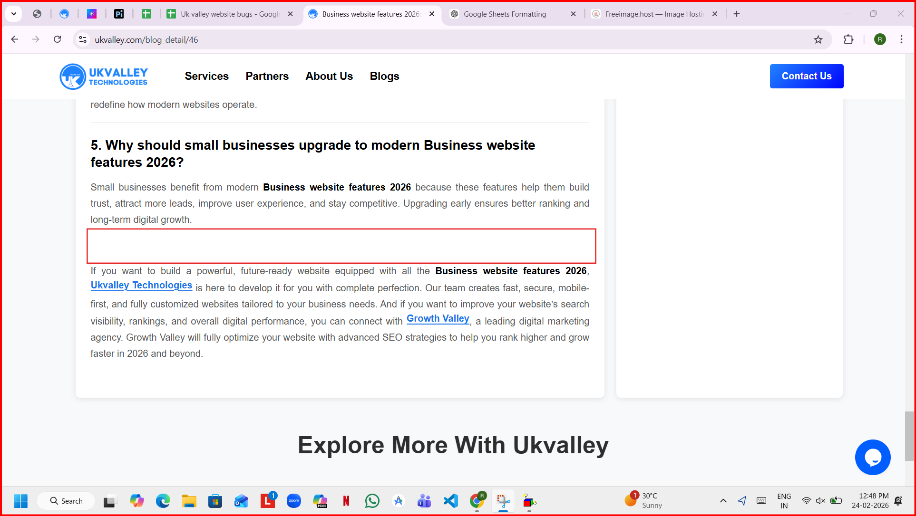Open the Services navigation menu
916x516 pixels.
(206, 76)
